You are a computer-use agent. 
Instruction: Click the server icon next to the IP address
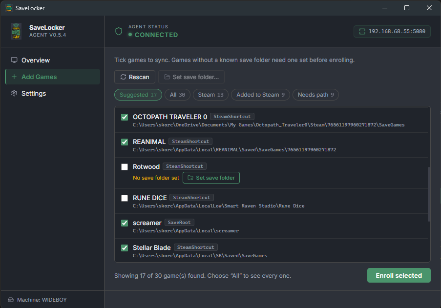[362, 31]
